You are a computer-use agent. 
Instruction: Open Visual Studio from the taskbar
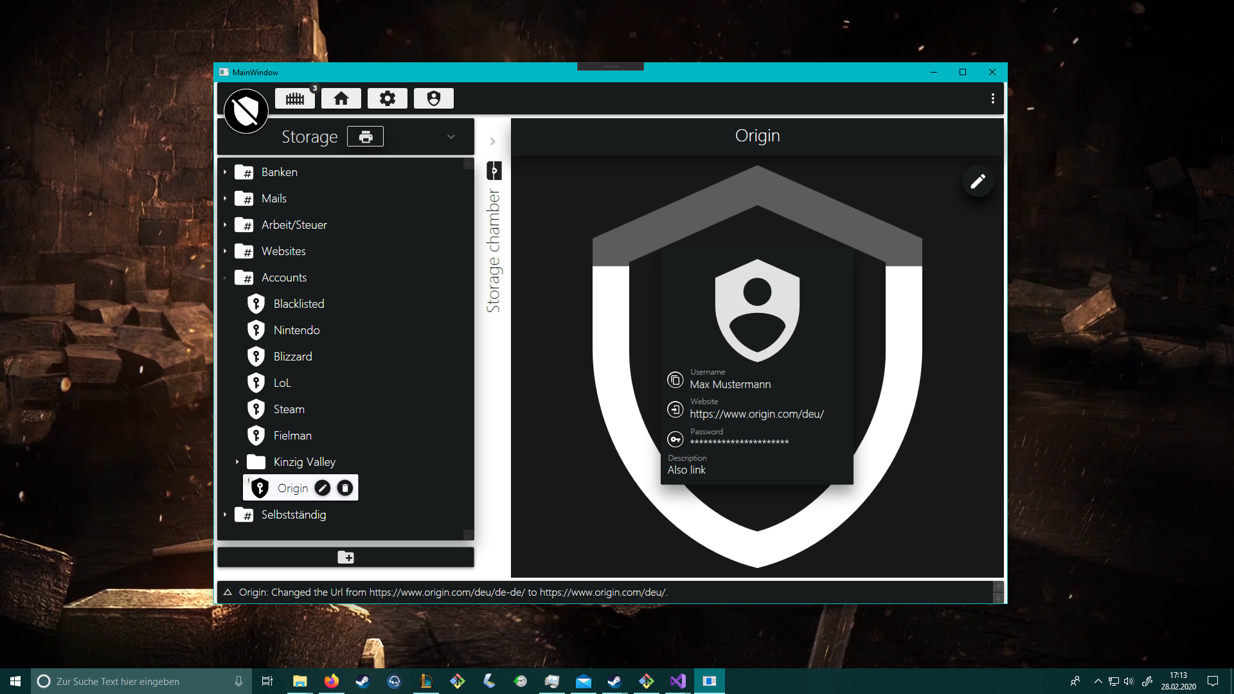coord(678,681)
